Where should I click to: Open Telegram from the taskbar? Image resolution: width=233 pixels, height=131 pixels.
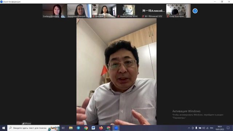(x=78, y=128)
